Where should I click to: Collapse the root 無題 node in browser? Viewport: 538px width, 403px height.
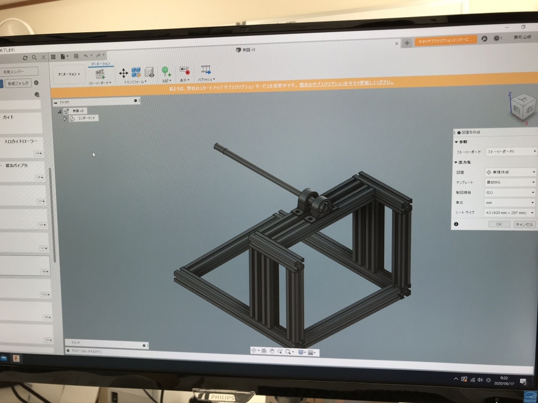pyautogui.click(x=59, y=111)
